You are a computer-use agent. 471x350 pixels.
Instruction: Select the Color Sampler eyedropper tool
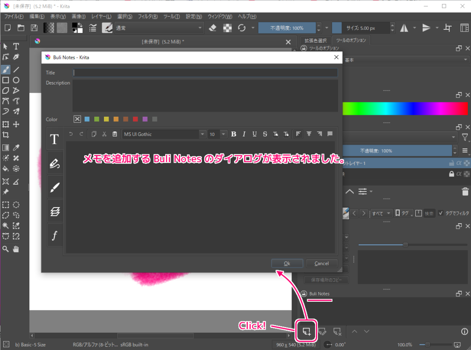(x=16, y=147)
